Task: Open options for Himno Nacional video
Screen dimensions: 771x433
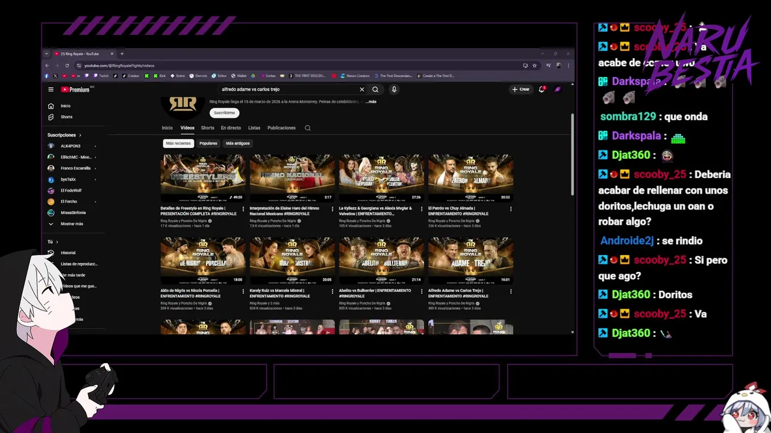Action: pyautogui.click(x=332, y=209)
